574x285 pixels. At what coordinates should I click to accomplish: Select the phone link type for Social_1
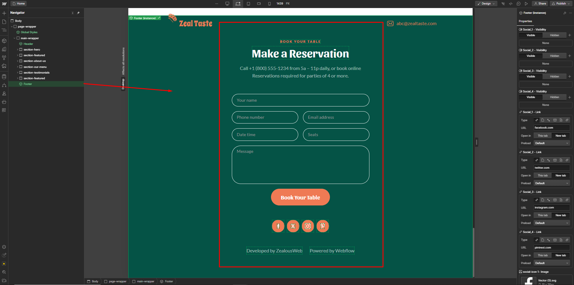548,120
